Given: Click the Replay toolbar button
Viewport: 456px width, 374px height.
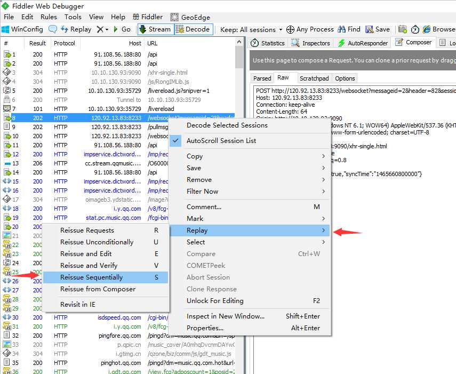Looking at the screenshot, I should tap(76, 29).
